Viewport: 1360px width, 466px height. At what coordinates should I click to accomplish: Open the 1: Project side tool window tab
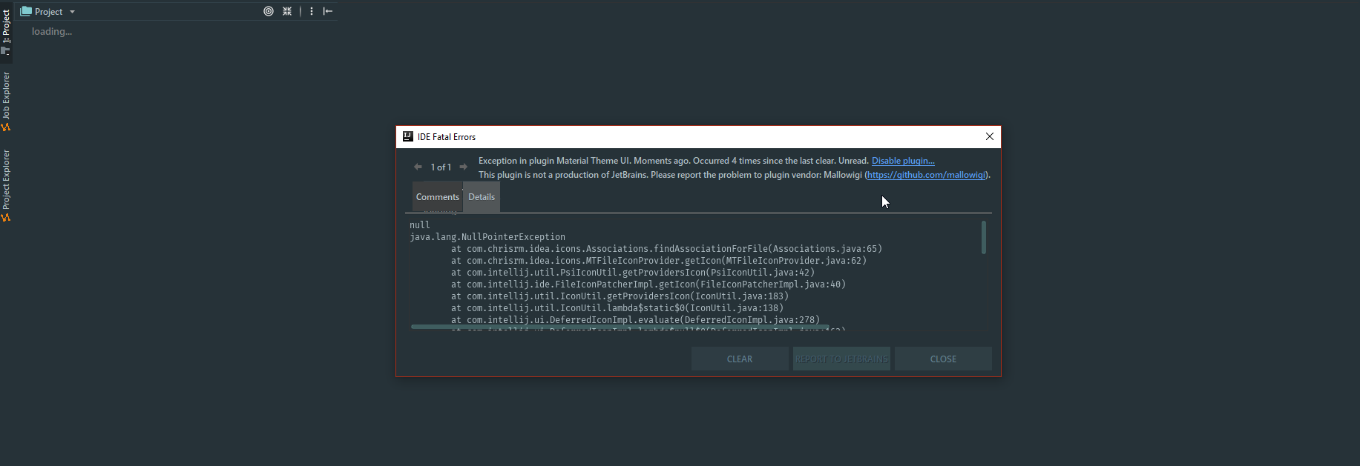(x=6, y=32)
